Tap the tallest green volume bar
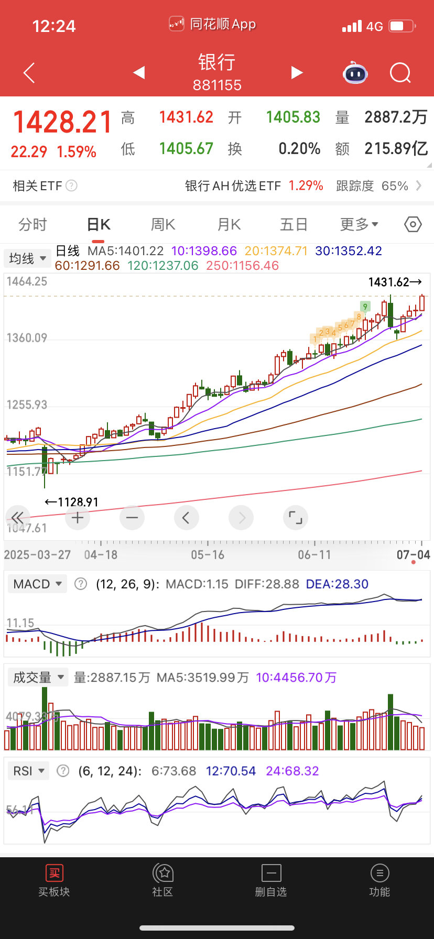The image size is (434, 939). pyautogui.click(x=45, y=718)
